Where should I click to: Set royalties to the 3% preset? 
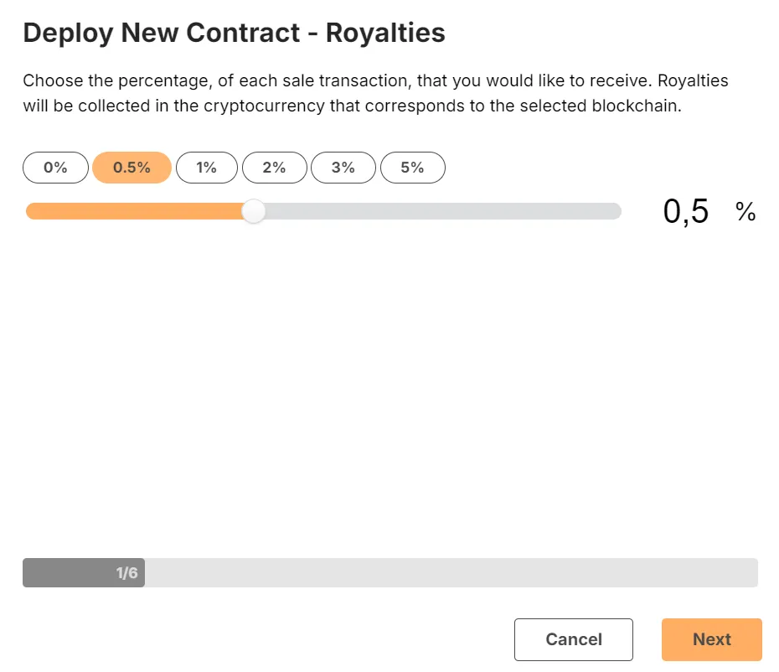pos(343,168)
